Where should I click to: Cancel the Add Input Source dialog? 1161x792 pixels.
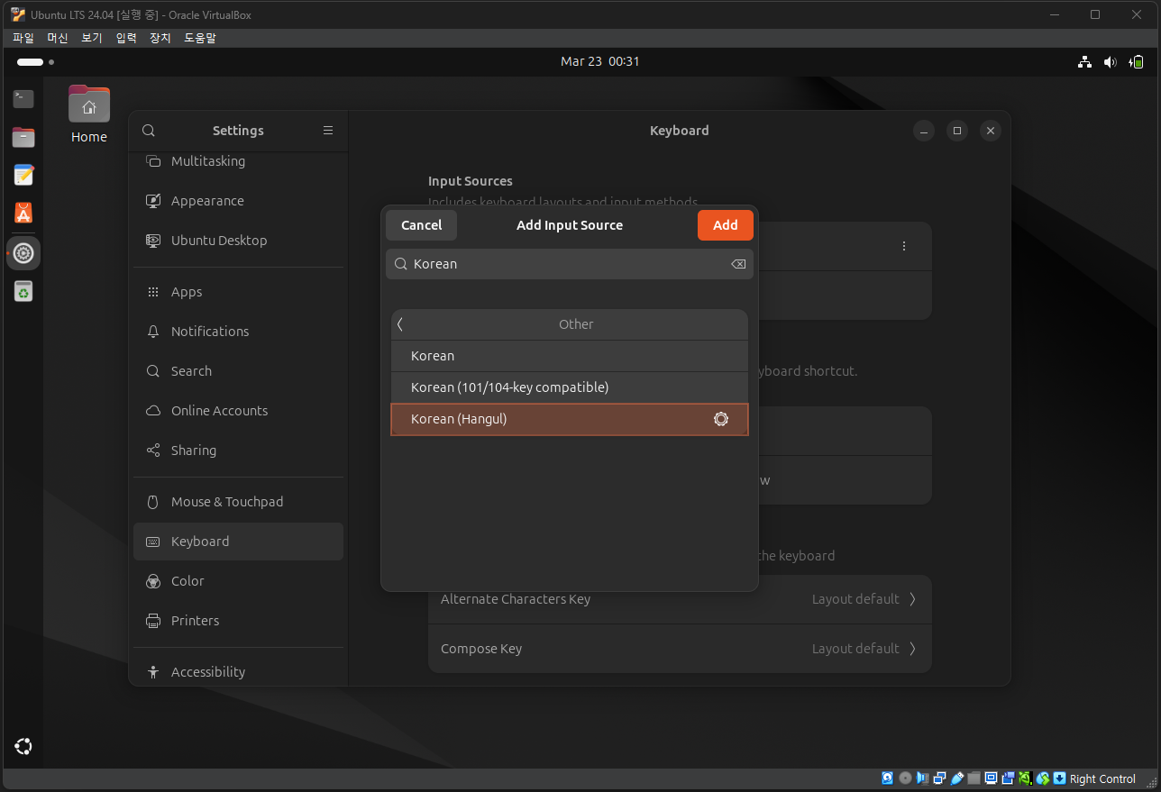[x=421, y=225]
